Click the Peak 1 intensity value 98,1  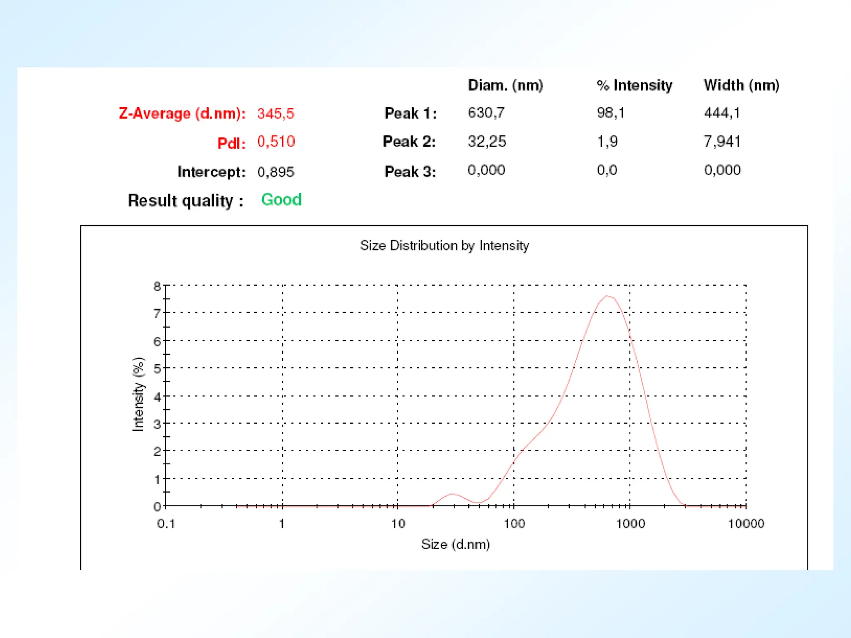coord(610,113)
